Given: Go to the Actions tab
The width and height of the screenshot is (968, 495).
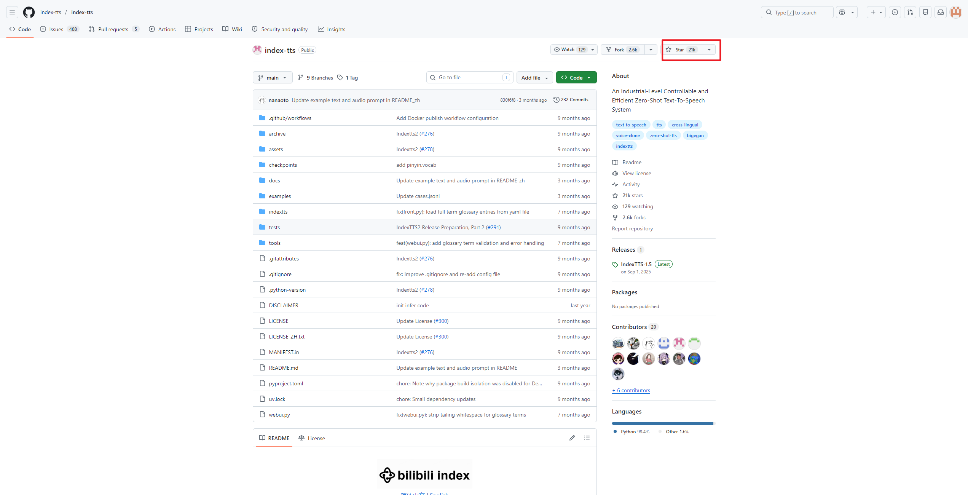Looking at the screenshot, I should pyautogui.click(x=162, y=29).
